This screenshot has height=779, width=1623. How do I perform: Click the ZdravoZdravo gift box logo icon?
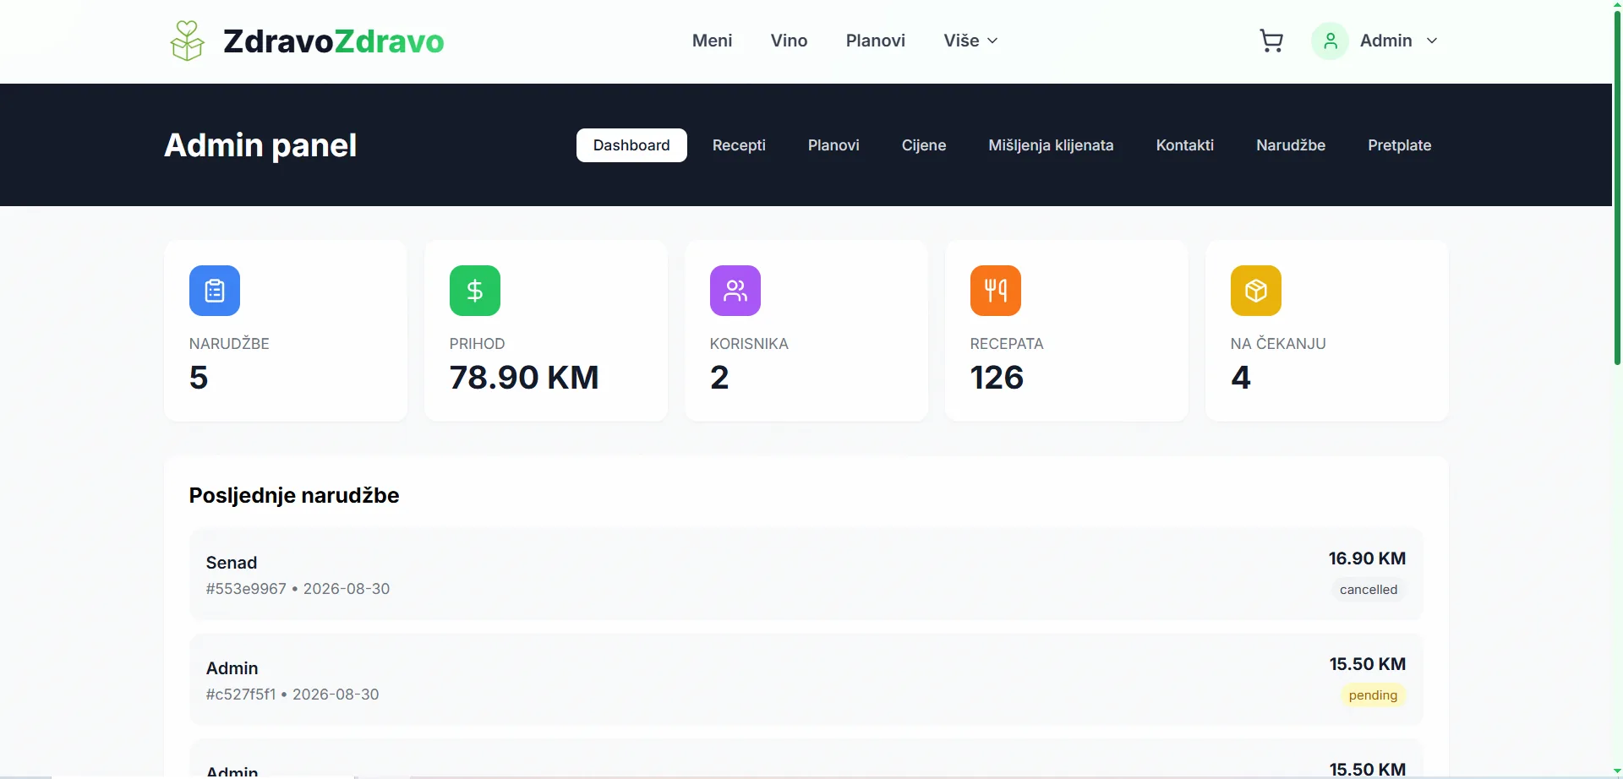187,41
